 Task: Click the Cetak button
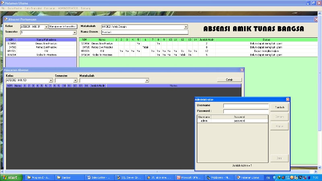click(229, 80)
